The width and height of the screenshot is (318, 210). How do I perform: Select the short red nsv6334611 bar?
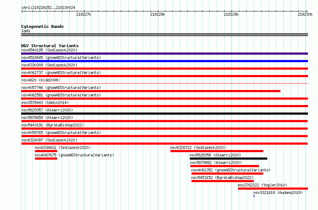[46, 151]
